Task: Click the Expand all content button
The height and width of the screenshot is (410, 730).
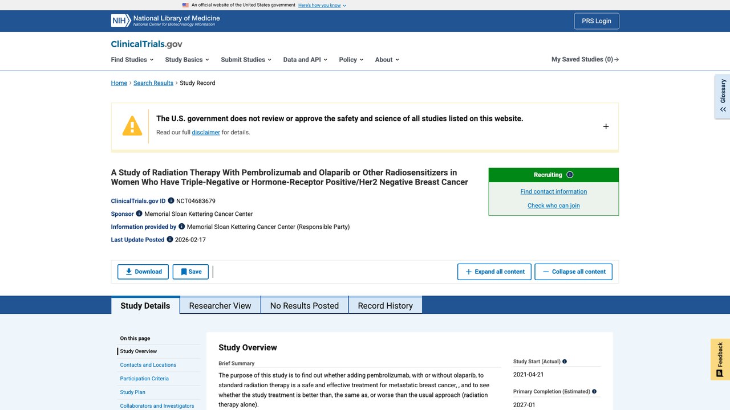Action: tap(494, 272)
